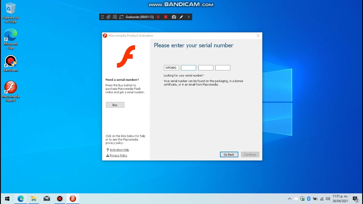Stop the Bandicam recording

[x=166, y=17]
